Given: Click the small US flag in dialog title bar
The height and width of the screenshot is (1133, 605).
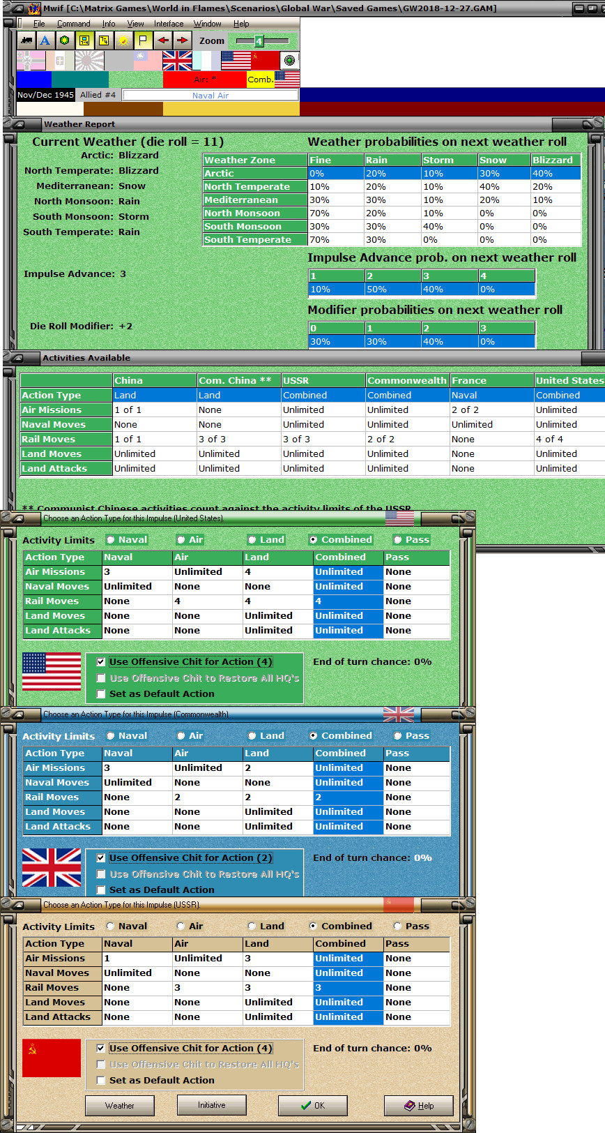Looking at the screenshot, I should coord(399,518).
